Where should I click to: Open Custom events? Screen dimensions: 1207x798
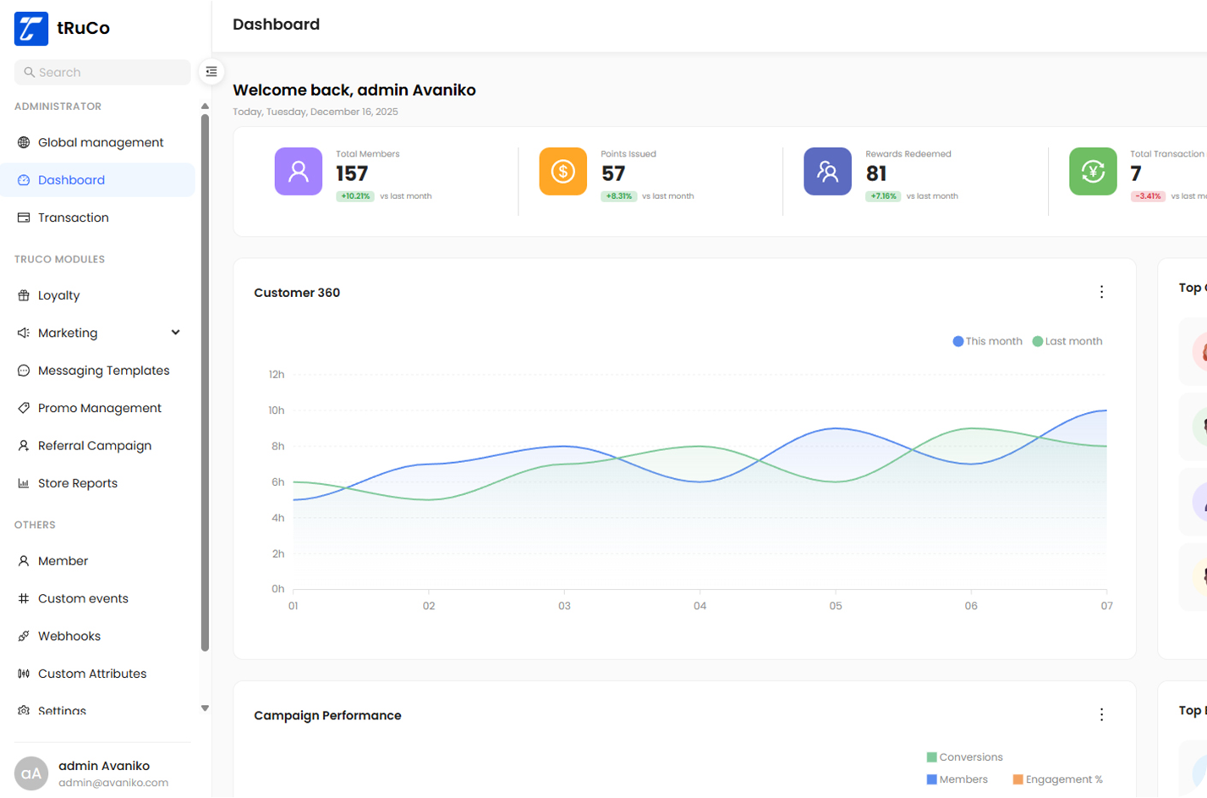[82, 598]
